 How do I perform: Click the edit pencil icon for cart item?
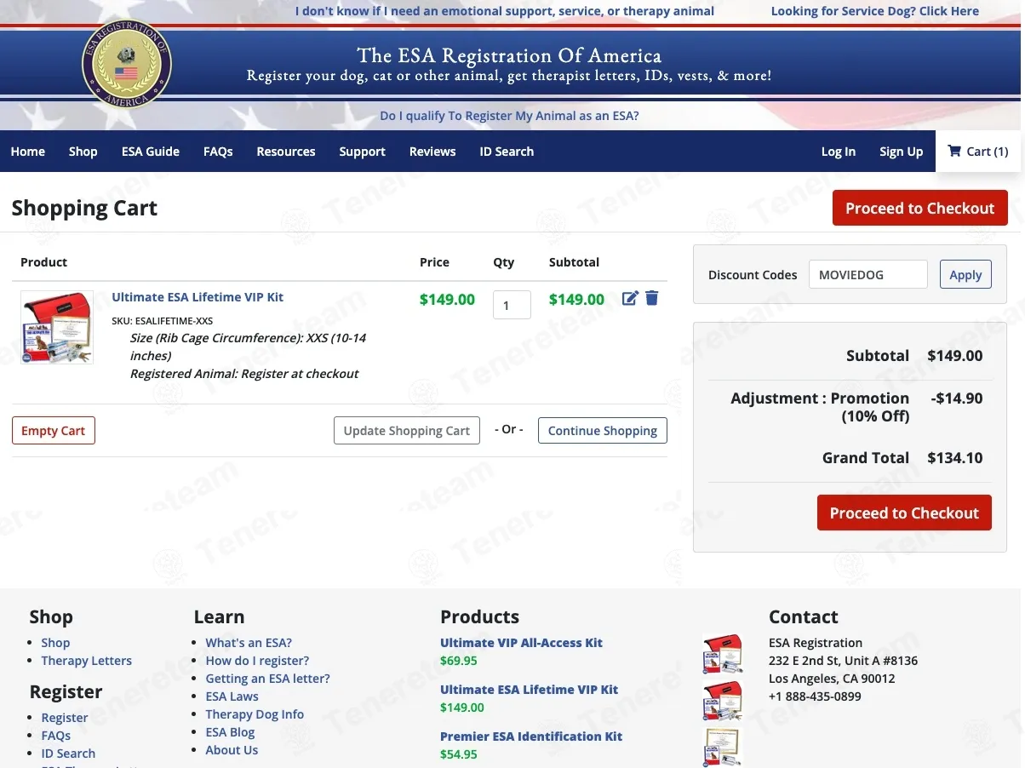pyautogui.click(x=630, y=298)
